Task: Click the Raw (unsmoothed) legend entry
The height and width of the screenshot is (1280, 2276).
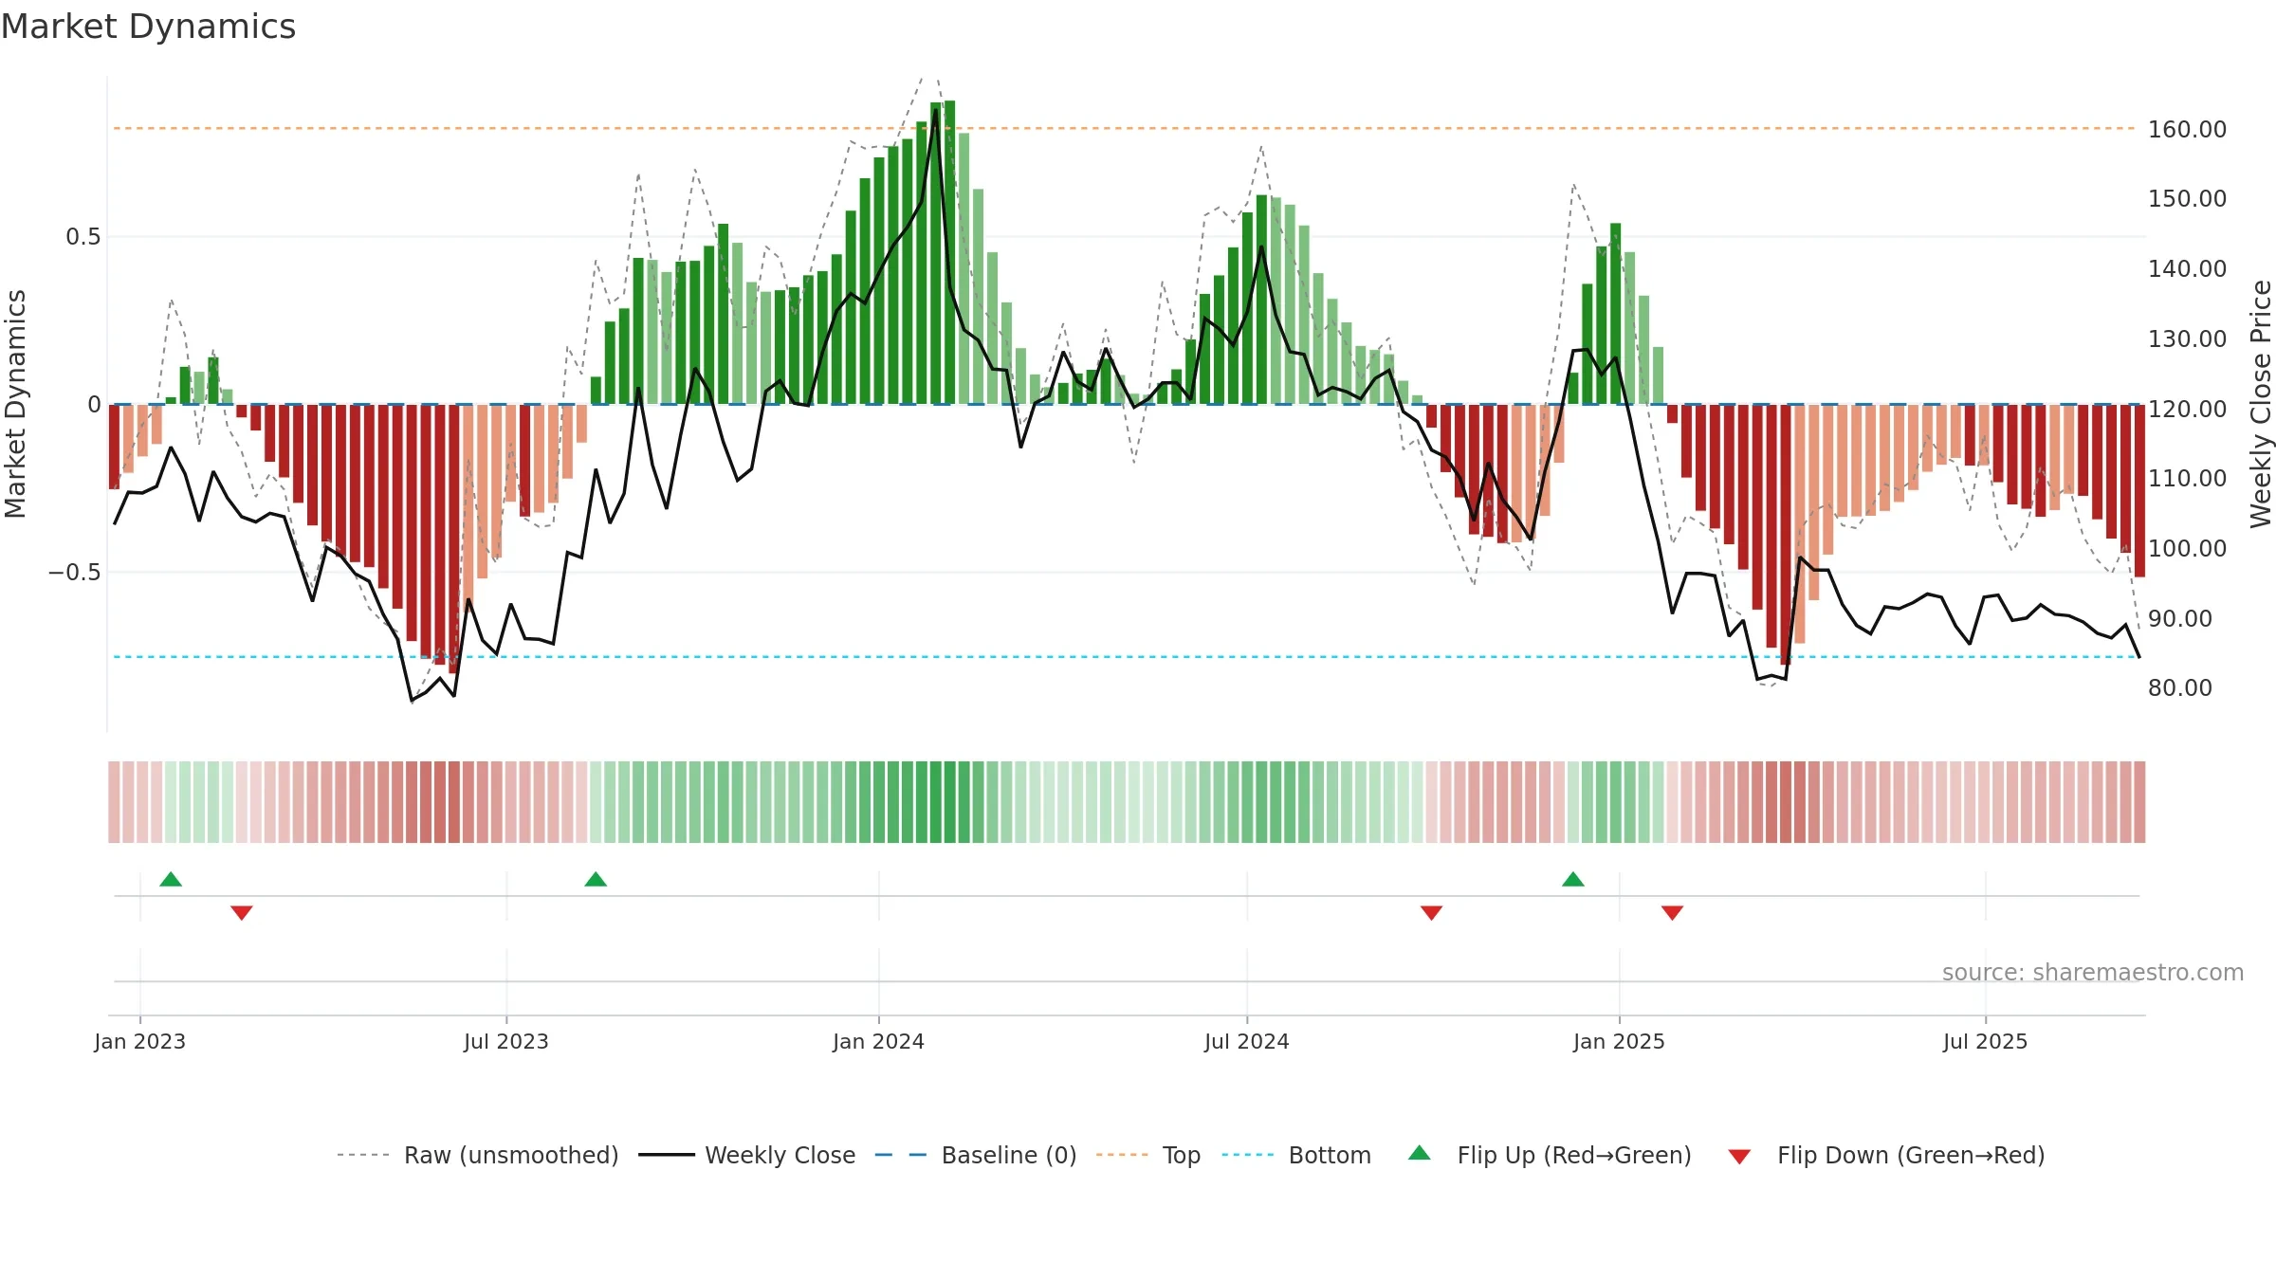Action: (478, 1155)
